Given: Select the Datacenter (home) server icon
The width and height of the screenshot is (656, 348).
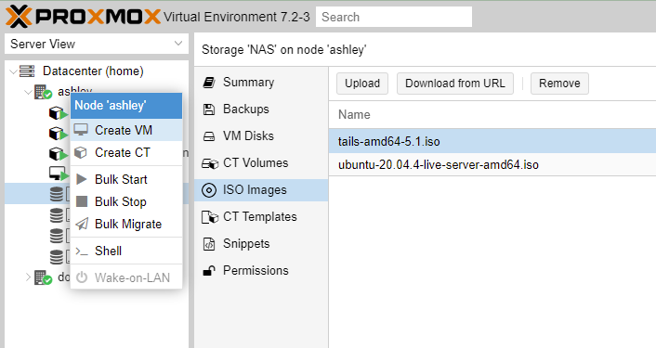Looking at the screenshot, I should click(27, 71).
